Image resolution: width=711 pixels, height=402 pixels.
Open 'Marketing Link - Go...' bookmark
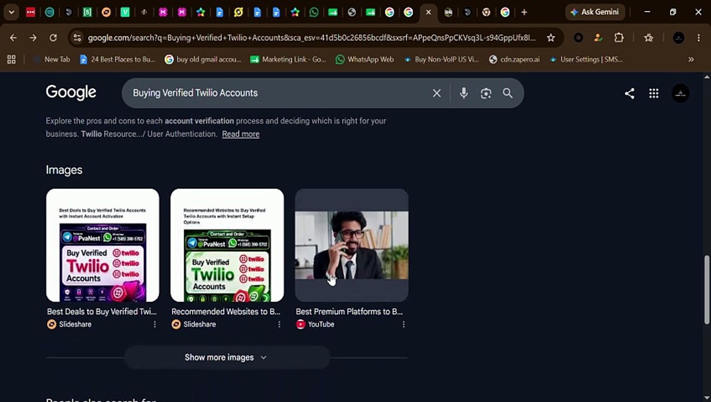(x=288, y=59)
